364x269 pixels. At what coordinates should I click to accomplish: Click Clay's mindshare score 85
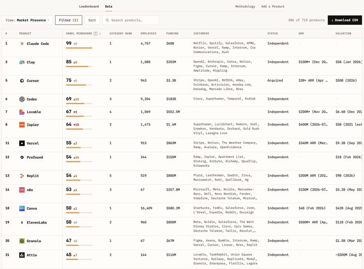click(69, 62)
